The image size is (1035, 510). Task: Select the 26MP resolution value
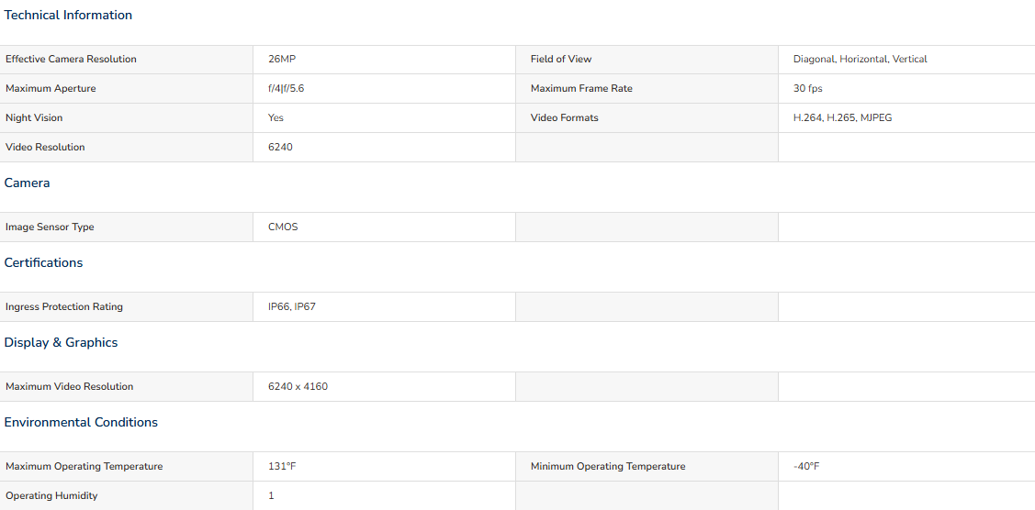(x=283, y=60)
